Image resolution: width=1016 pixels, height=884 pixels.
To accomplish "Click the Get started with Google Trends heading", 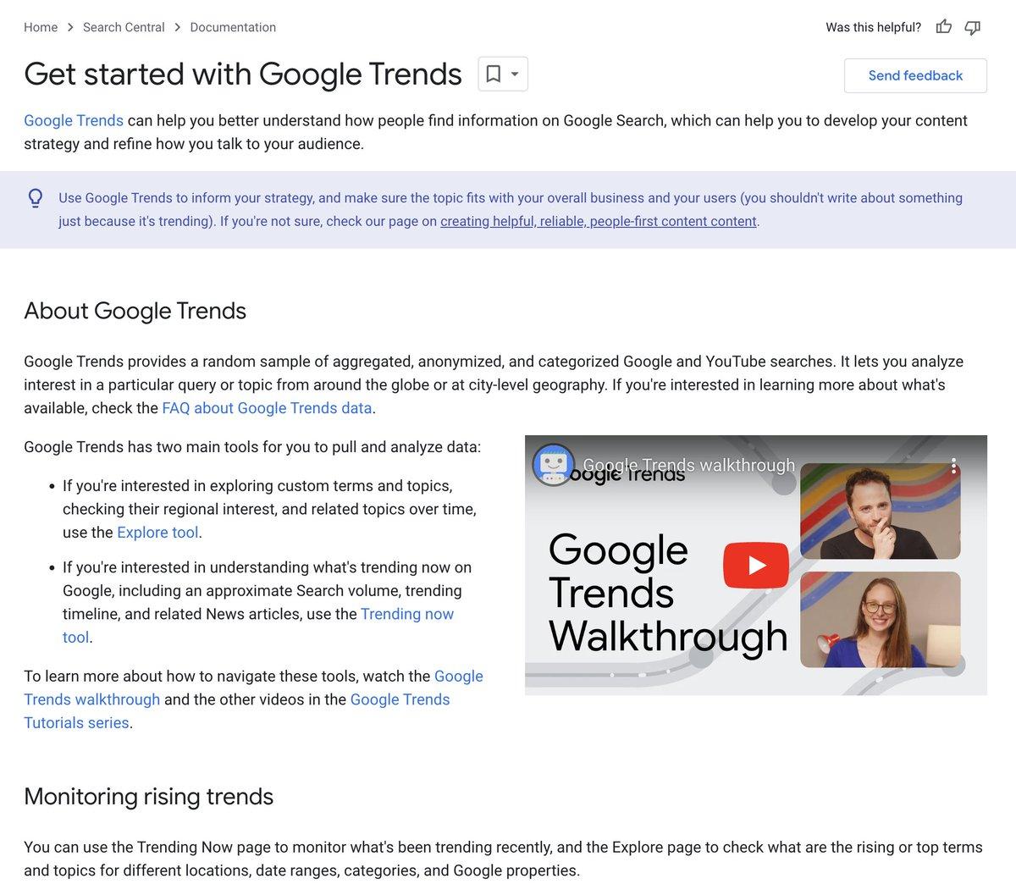I will pyautogui.click(x=243, y=74).
